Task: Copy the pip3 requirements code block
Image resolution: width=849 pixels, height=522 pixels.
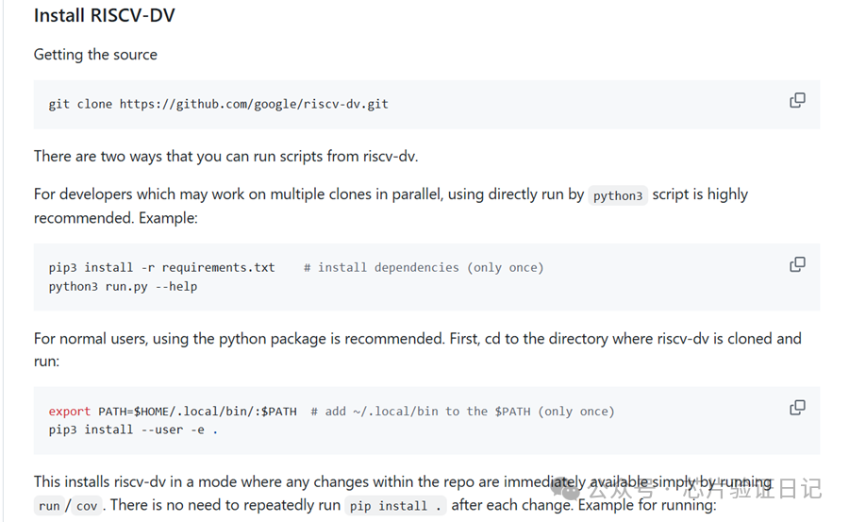Action: [797, 264]
